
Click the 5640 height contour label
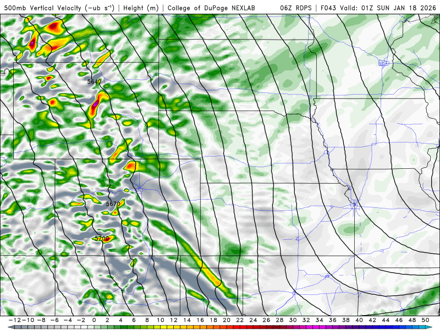click(94, 81)
